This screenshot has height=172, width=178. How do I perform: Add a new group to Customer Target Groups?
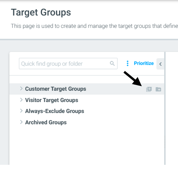[149, 89]
